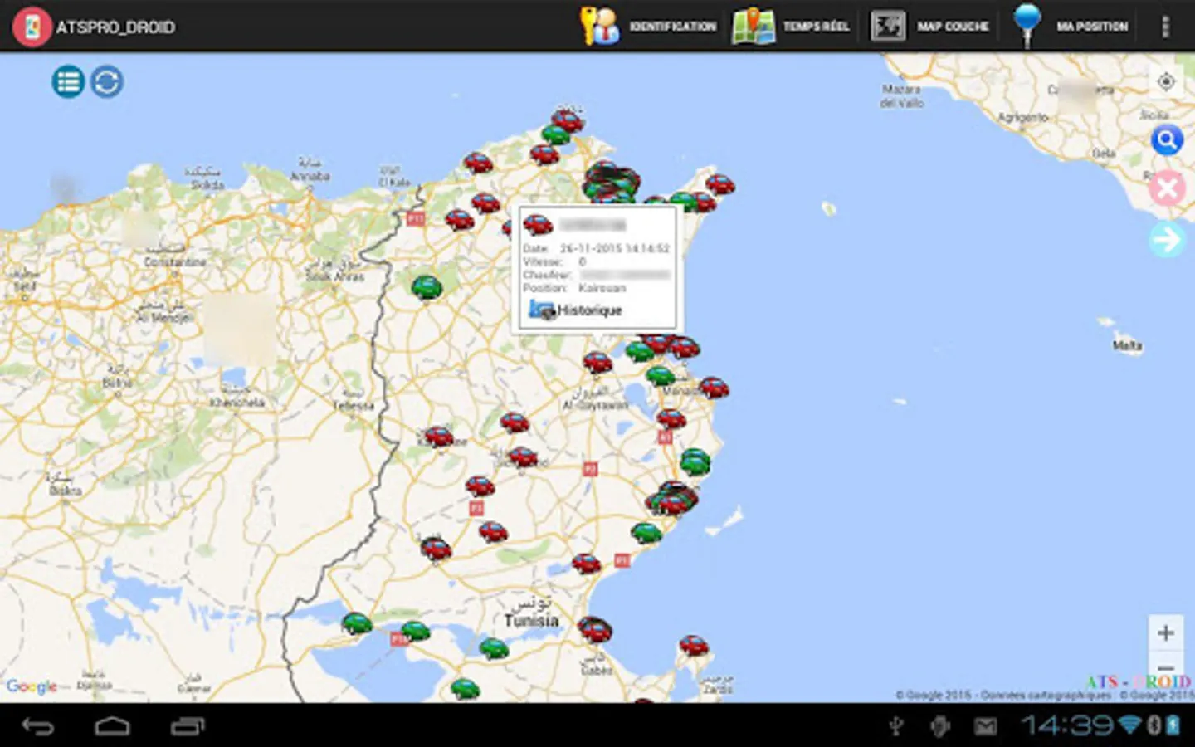Select the green car marker below Souk Ahras

click(427, 287)
